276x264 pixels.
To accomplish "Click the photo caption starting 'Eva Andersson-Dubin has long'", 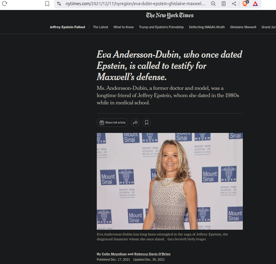I will click(162, 237).
